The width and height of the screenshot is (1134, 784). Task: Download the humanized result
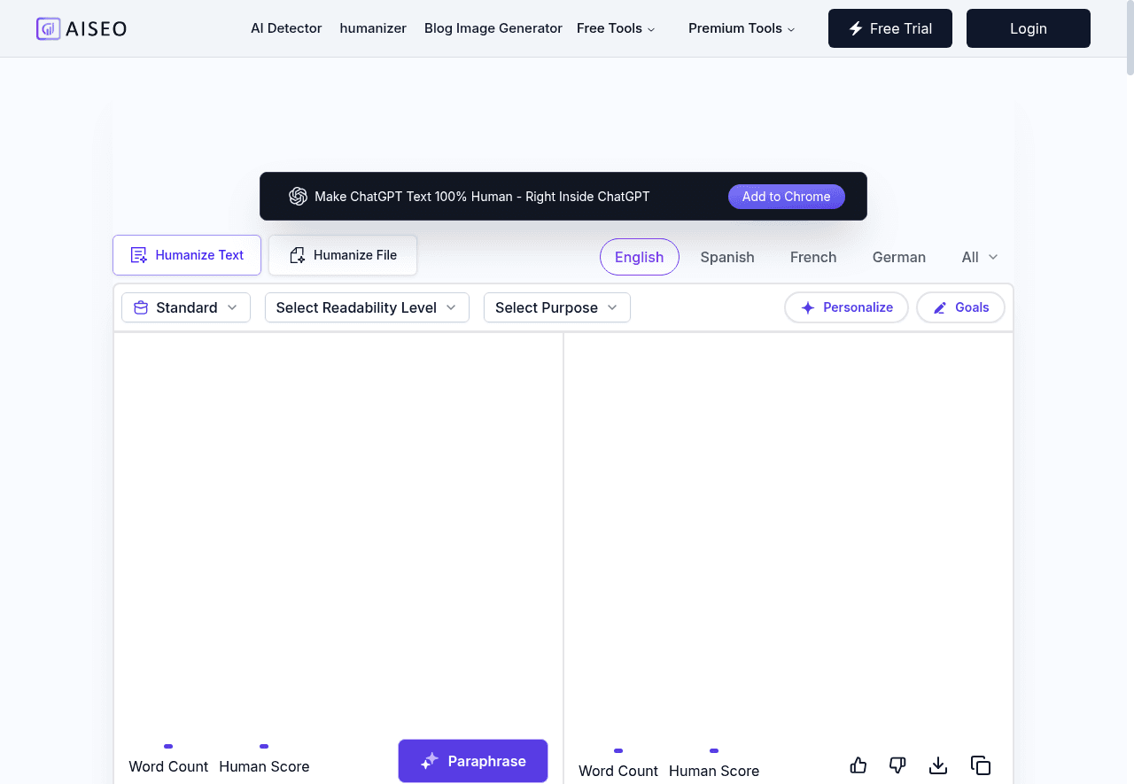[x=938, y=765]
